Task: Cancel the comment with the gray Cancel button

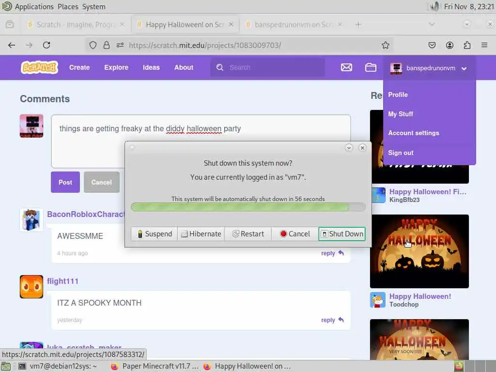Action: click(102, 182)
